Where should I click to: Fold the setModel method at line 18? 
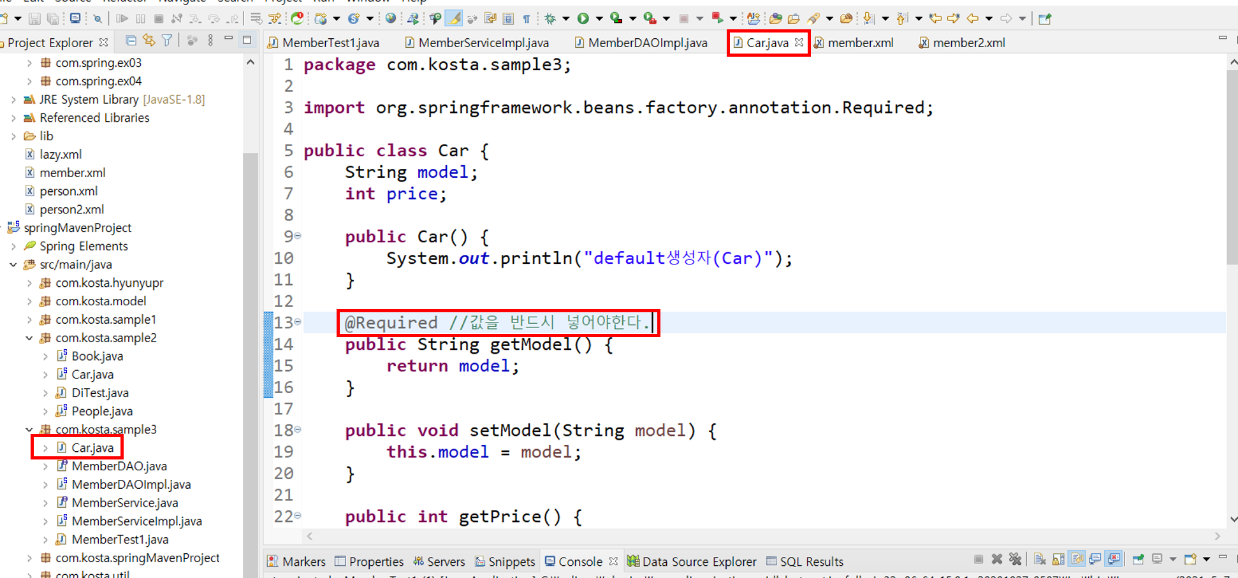298,430
